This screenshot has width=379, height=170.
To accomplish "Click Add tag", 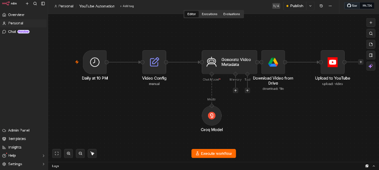I will [127, 6].
